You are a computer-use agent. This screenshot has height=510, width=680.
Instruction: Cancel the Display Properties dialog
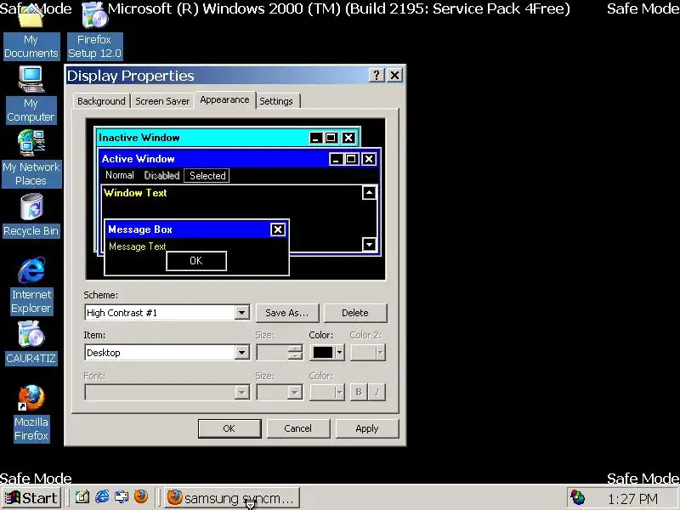[x=298, y=428]
